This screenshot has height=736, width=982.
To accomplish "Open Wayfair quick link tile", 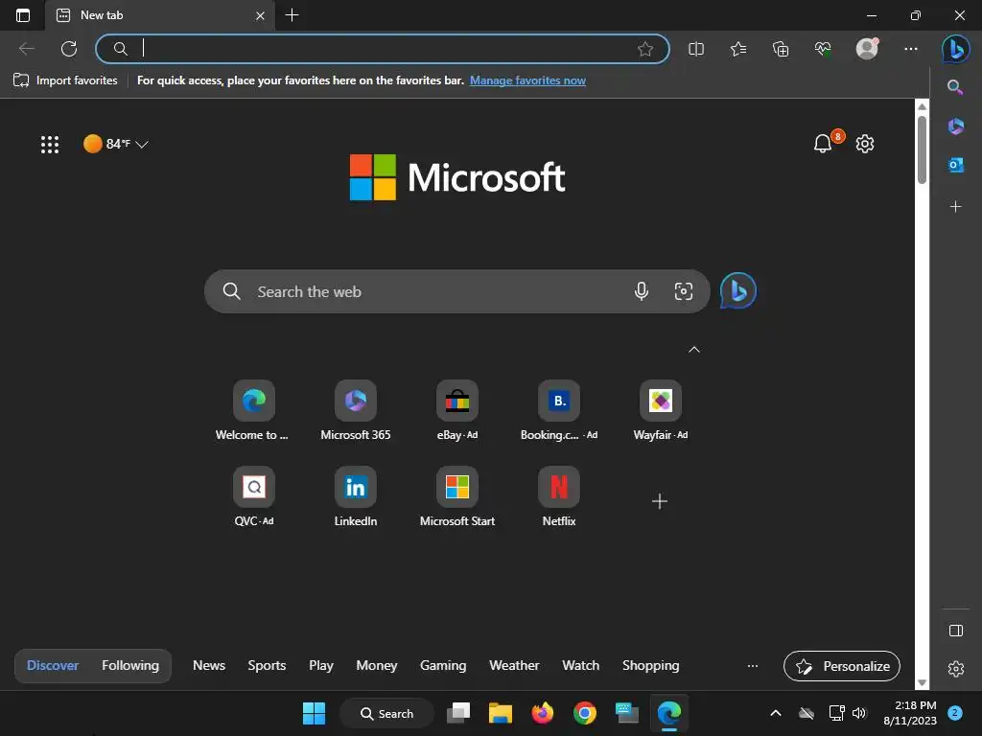I will (x=660, y=410).
